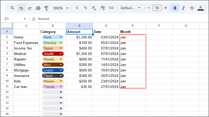The width and height of the screenshot is (209, 117).
Task: Select column G header
Action: click(x=186, y=26)
